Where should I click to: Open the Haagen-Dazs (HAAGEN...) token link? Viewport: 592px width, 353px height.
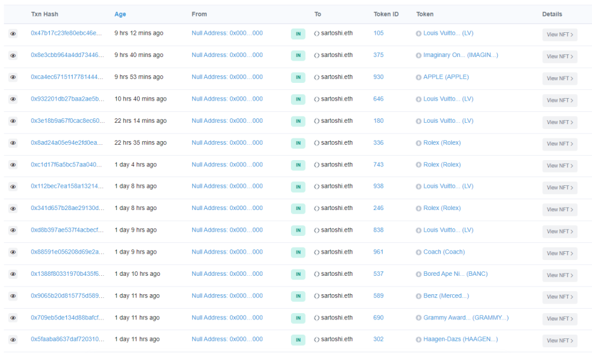coord(460,339)
